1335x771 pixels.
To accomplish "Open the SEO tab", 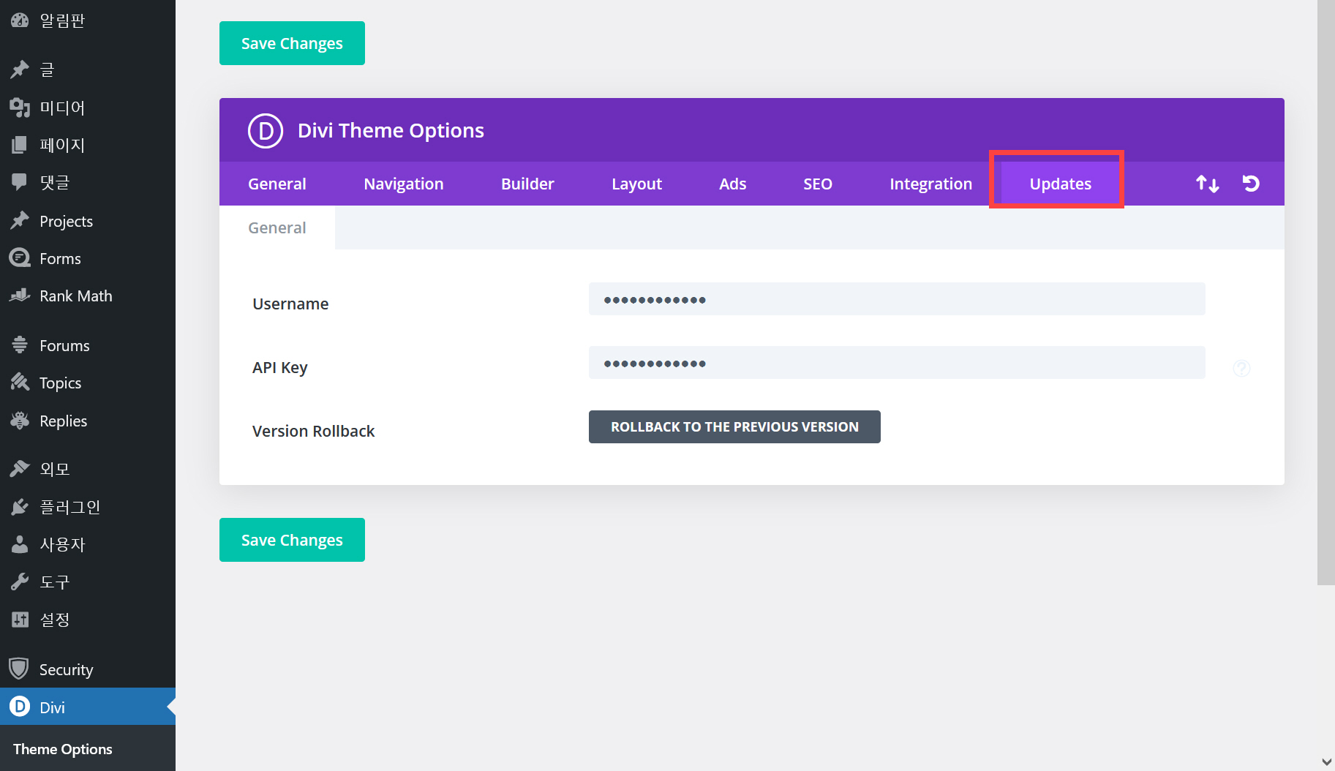I will (818, 184).
